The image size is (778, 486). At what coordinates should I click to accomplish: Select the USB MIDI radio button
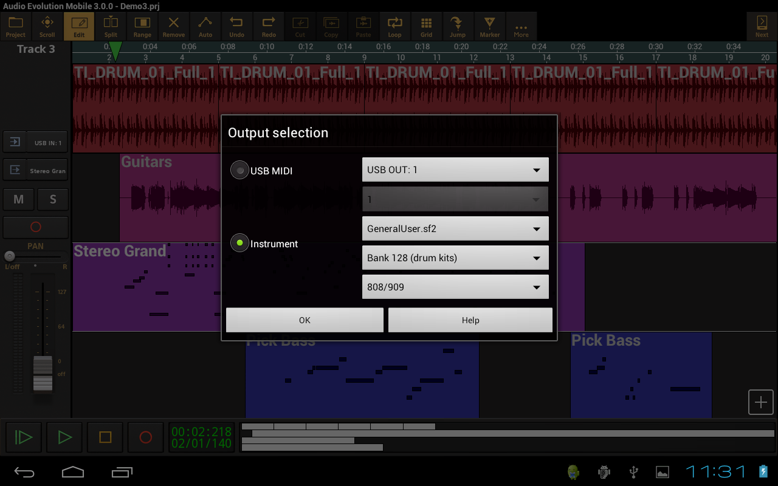tap(239, 170)
